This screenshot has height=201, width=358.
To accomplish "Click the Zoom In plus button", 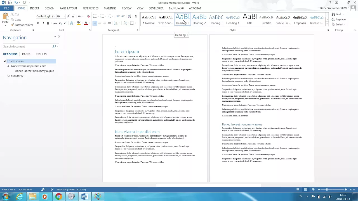I will coord(346,190).
